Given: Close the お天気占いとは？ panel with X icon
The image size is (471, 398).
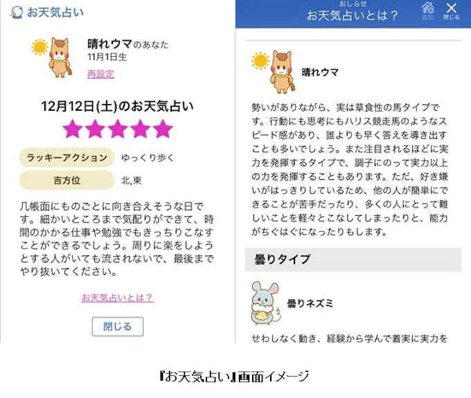Looking at the screenshot, I should click(451, 11).
